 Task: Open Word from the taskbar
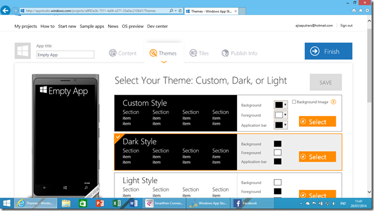pyautogui.click(x=134, y=203)
